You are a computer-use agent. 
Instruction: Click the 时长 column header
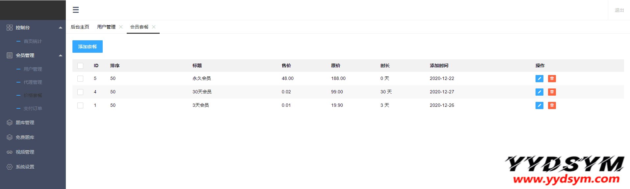click(x=385, y=66)
